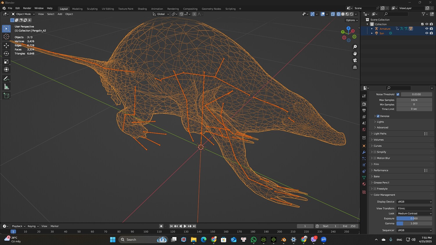Open the Render menu
436x245 pixels.
[x=27, y=8]
